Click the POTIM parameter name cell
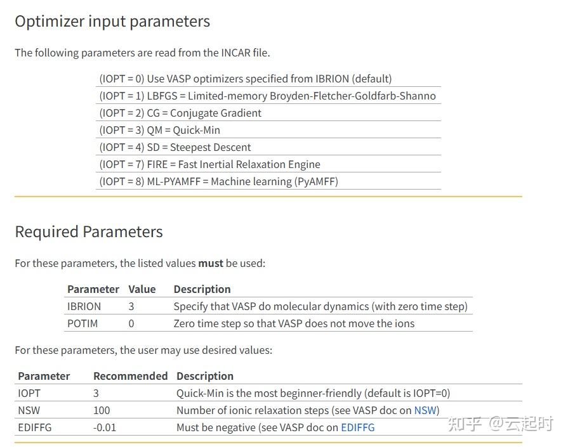 [83, 323]
